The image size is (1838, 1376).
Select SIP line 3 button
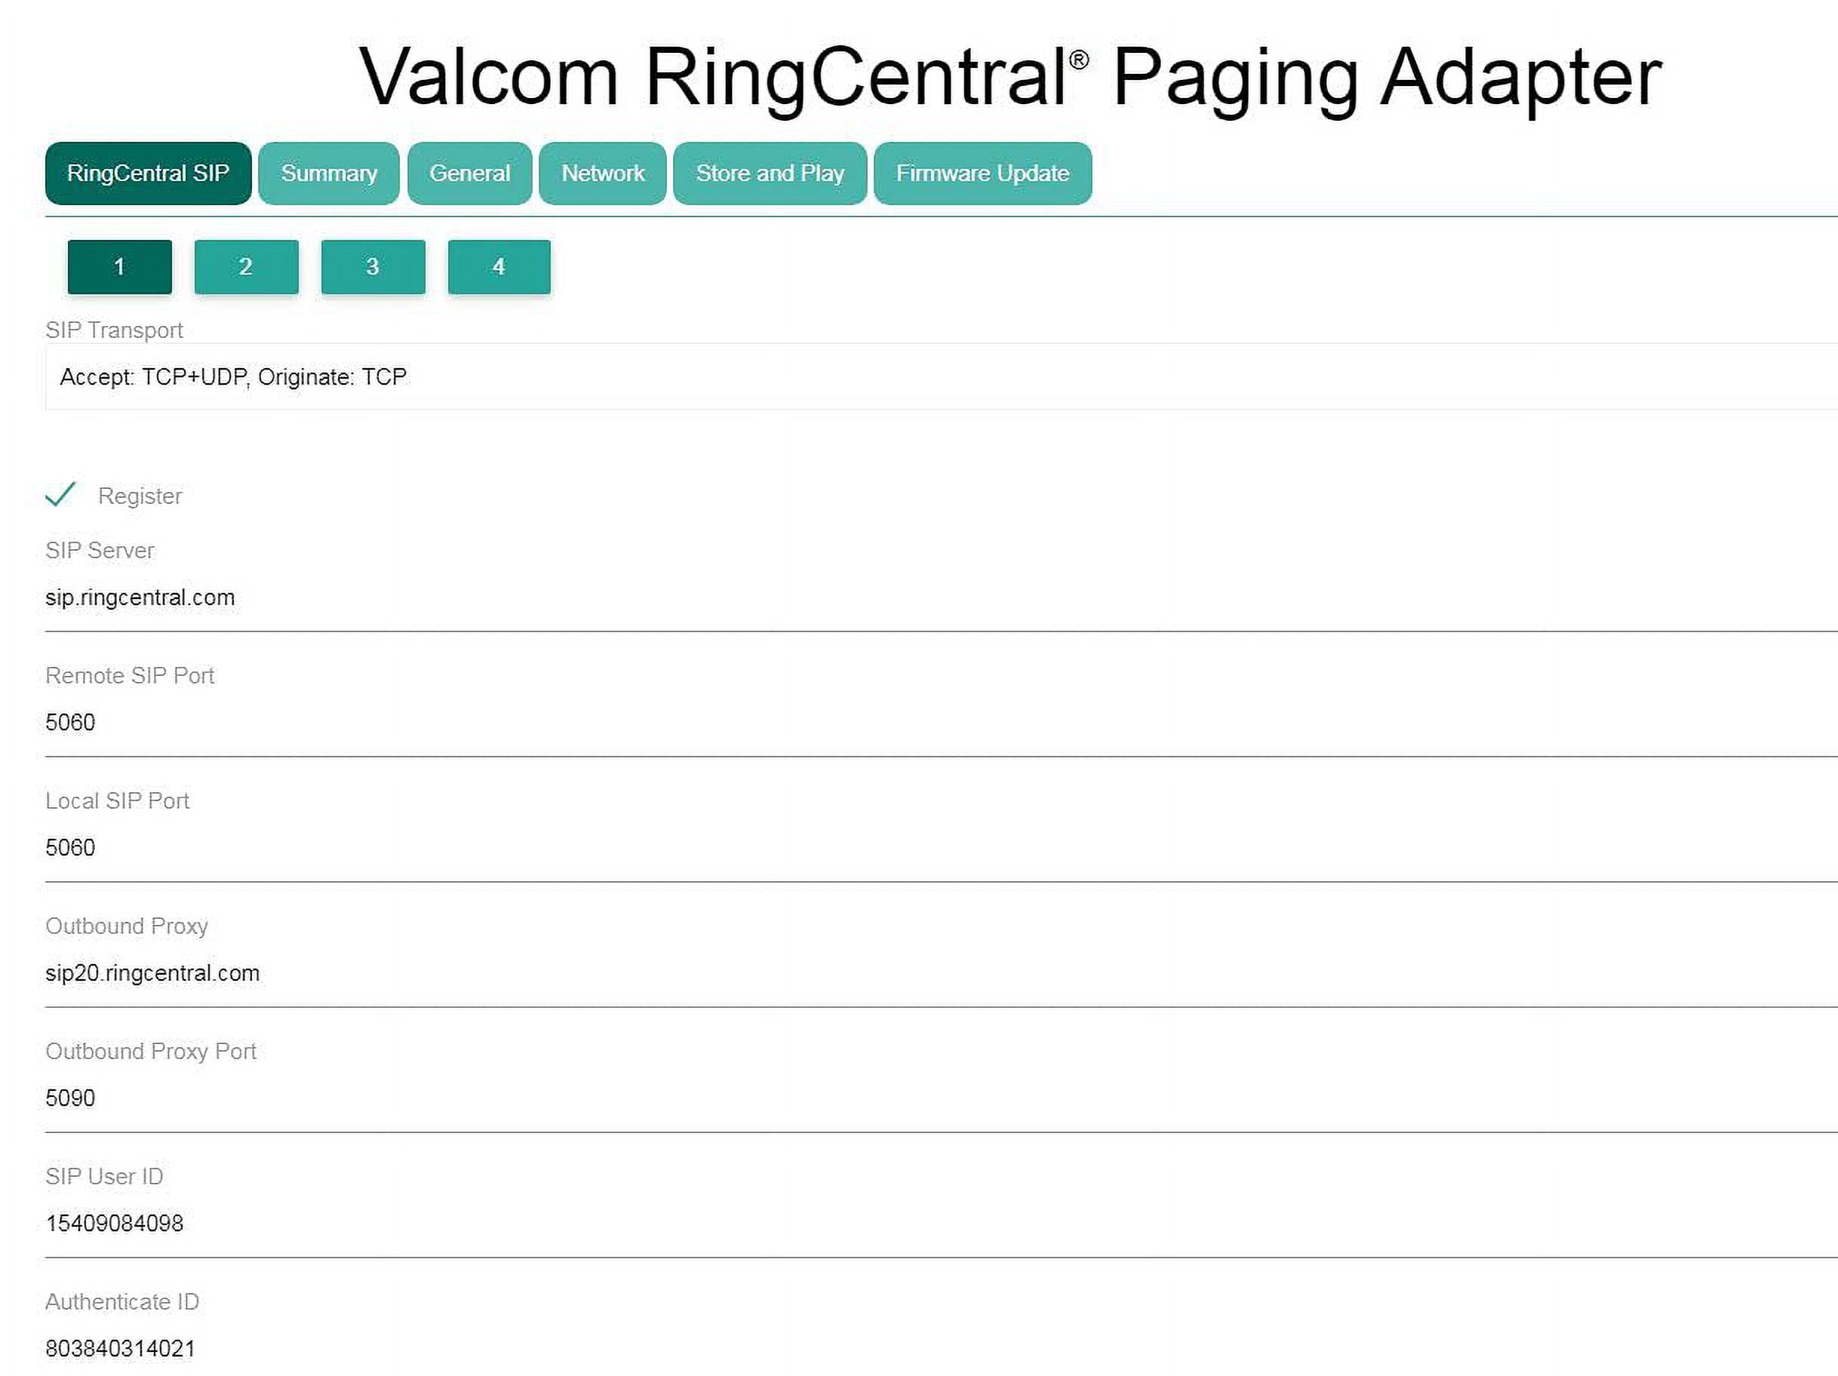click(x=373, y=267)
